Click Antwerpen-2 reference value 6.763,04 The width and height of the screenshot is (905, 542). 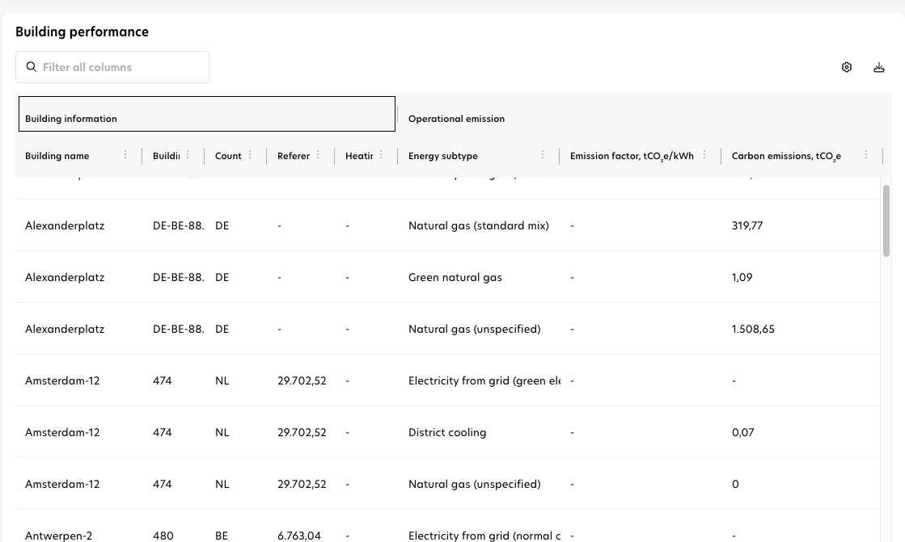(x=299, y=536)
